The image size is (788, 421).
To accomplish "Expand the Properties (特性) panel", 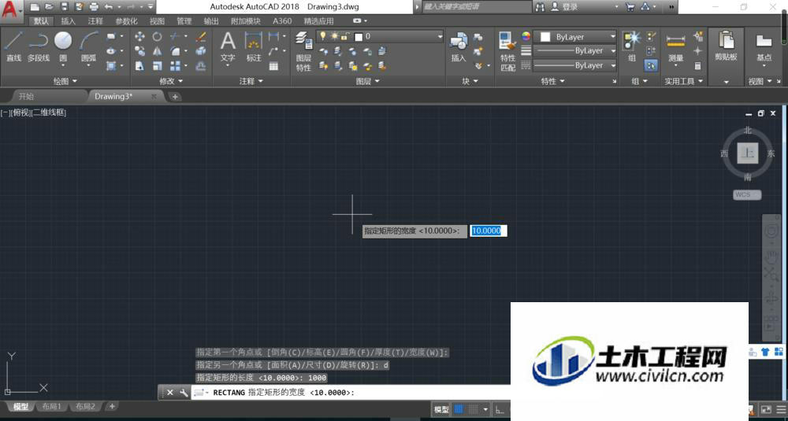I will (553, 81).
